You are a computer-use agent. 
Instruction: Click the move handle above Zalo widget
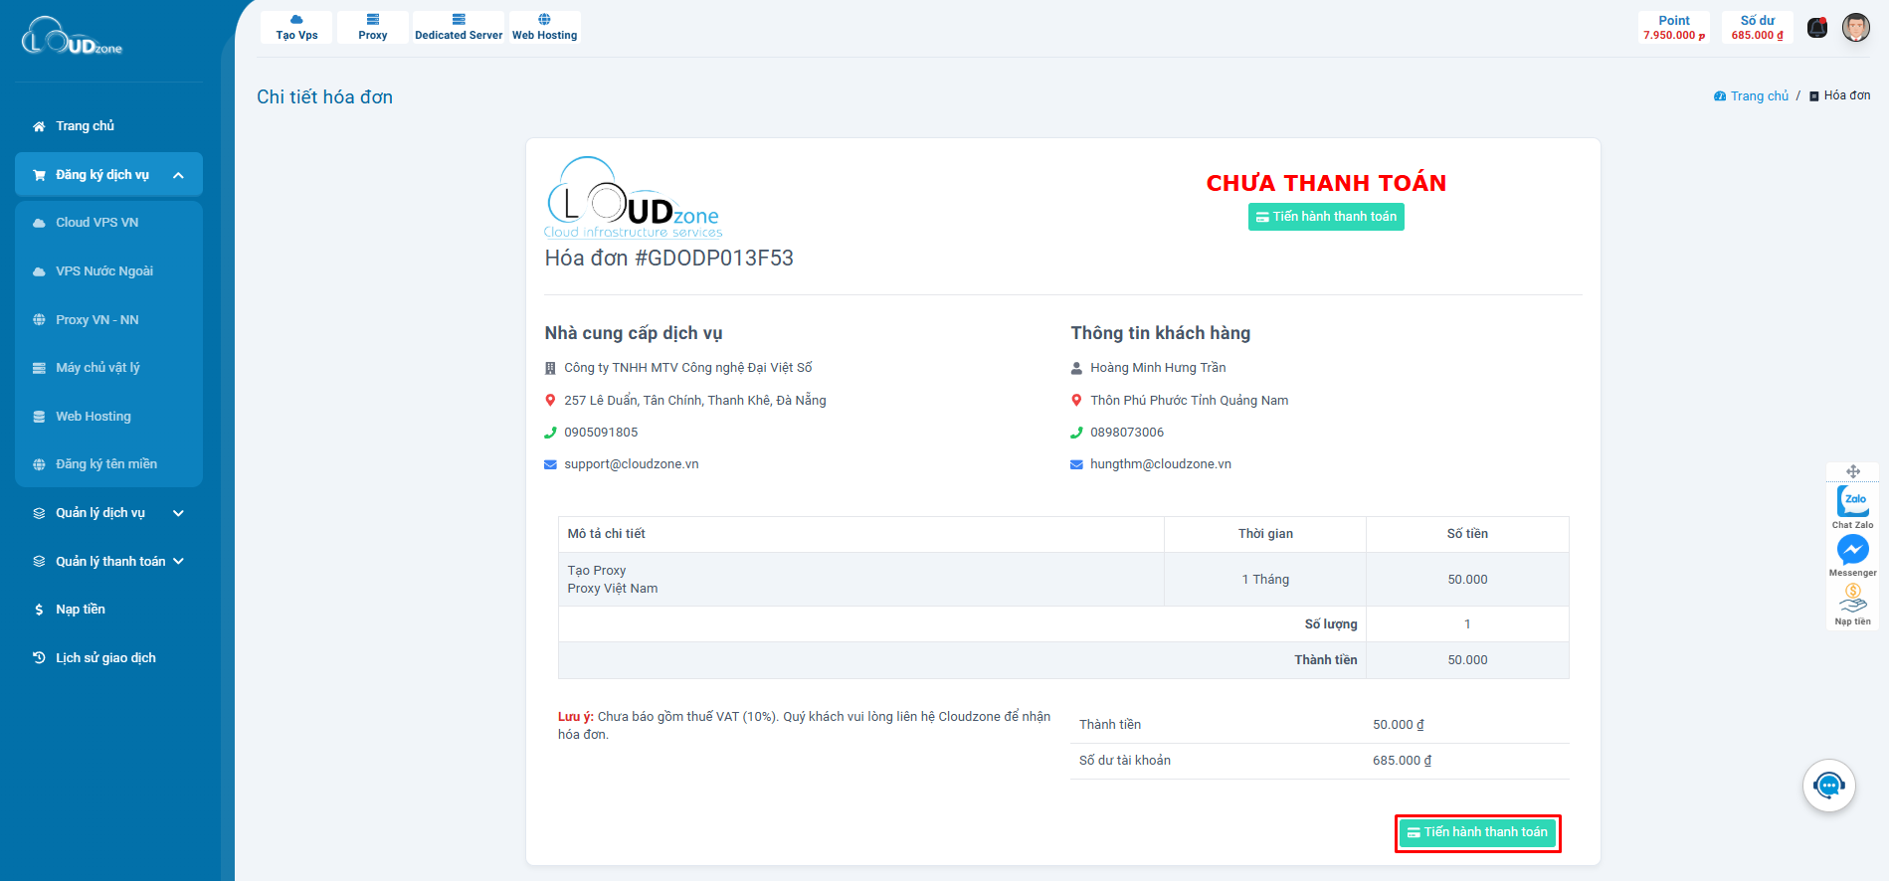coord(1852,471)
